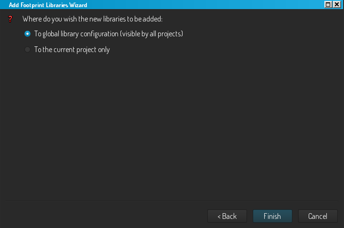Click the "Add Footprint Libraries Wizard" title text
Image resolution: width=344 pixels, height=228 pixels.
[48, 4]
